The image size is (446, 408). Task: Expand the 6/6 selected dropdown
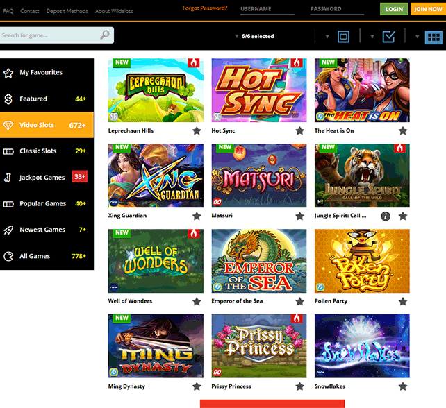tap(254, 36)
